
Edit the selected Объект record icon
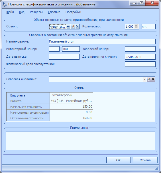[x=73, y=27]
